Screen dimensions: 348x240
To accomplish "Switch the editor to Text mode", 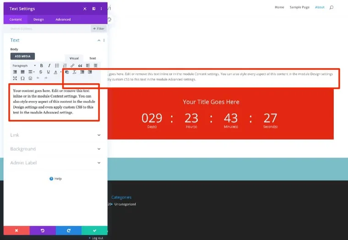I will [x=92, y=58].
